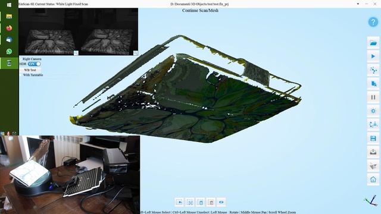Open the blue Windows app taskbar icon
381x214 pixels.
(10, 40)
